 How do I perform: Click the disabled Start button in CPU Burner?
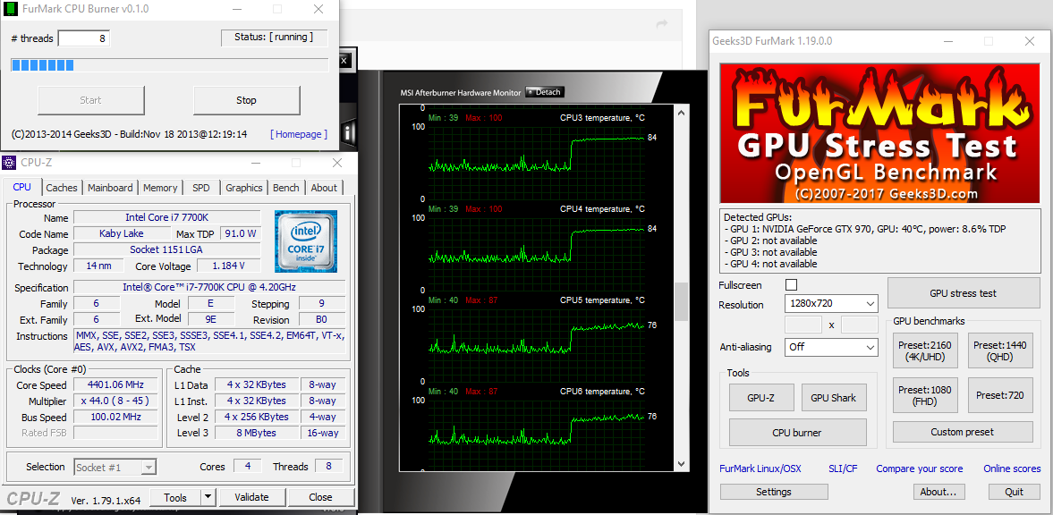click(90, 100)
